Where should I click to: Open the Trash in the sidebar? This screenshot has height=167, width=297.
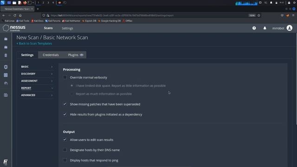click(6, 55)
